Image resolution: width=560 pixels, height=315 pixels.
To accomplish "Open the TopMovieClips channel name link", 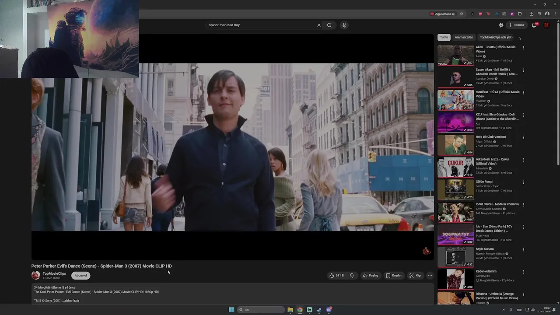I will [54, 273].
